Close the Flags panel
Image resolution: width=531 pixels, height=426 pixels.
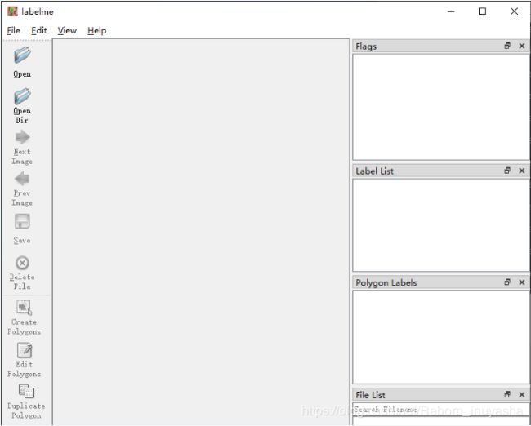[x=522, y=47]
